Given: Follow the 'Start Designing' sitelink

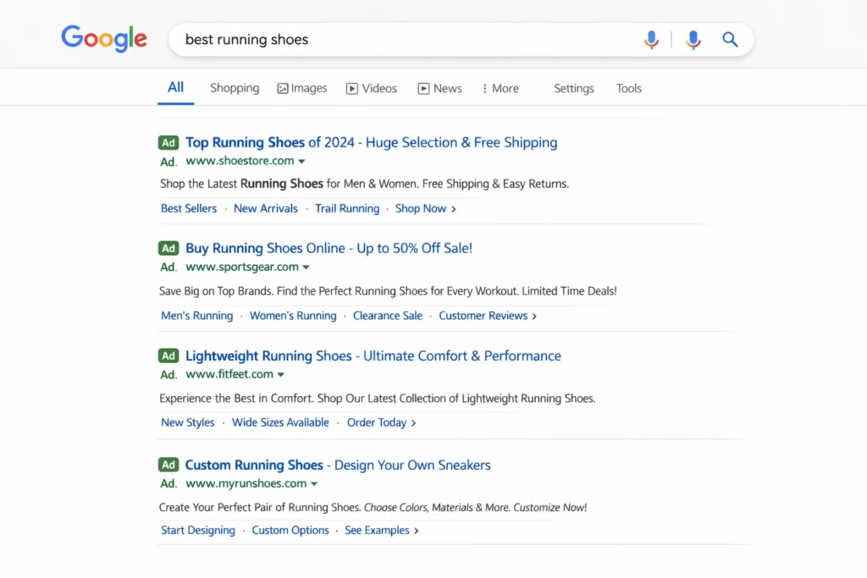Looking at the screenshot, I should pyautogui.click(x=198, y=531).
